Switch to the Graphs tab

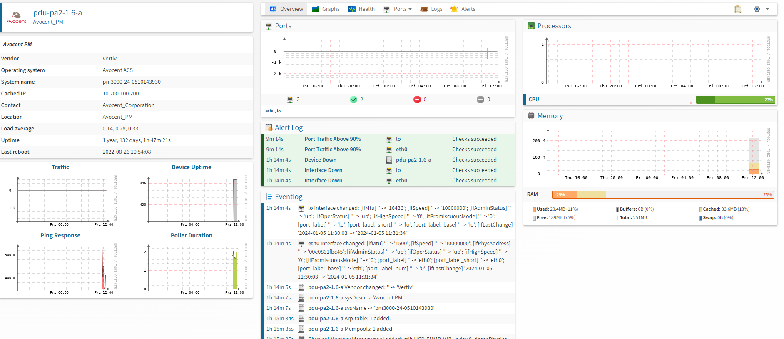(x=326, y=9)
